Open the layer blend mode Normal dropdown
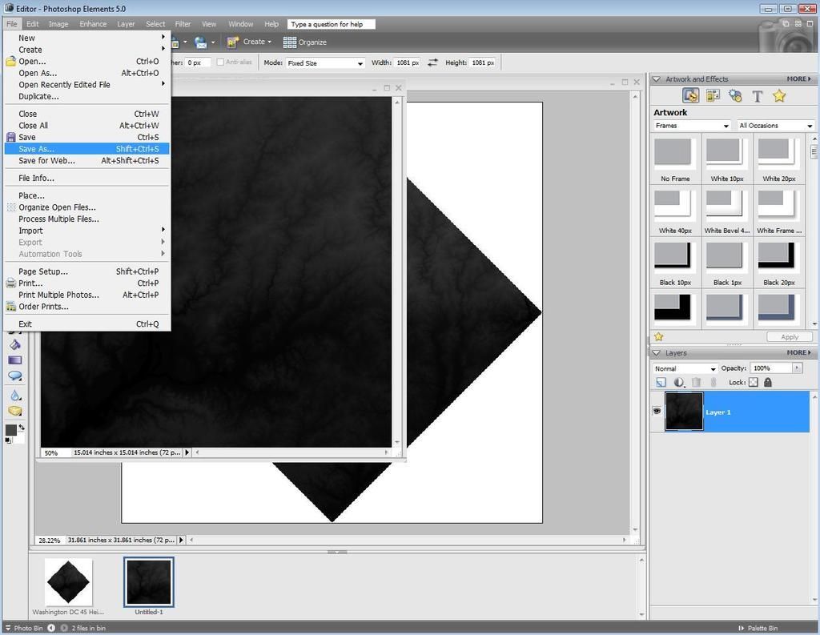This screenshot has height=635, width=820. (685, 368)
